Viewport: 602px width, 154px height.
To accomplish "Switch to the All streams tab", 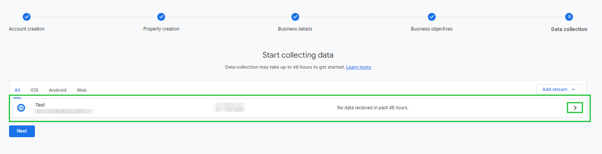I will point(17,90).
